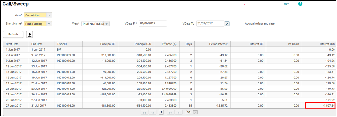Sort by Period Interest column header
This screenshot has height=117, width=337.
213,44
